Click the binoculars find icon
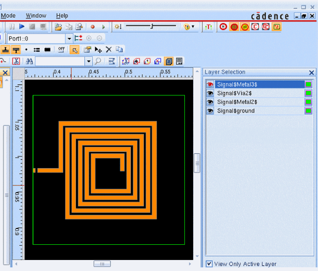 [x=29, y=61]
